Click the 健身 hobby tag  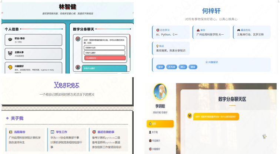(193, 67)
